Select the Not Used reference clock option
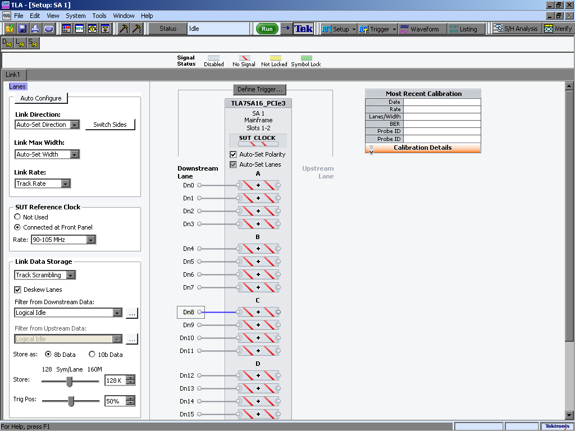Screen dimensions: 575x431 [17, 217]
